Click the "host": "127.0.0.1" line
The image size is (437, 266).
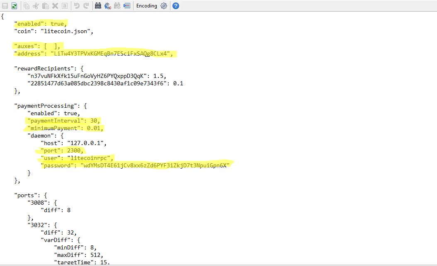(74, 143)
